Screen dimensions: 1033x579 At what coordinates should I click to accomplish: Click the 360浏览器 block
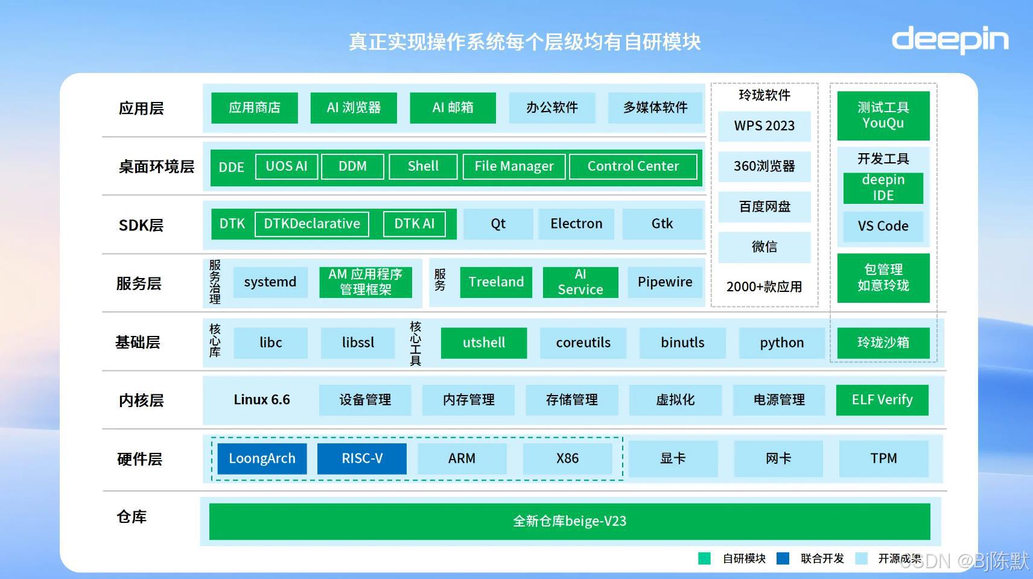[x=764, y=166]
